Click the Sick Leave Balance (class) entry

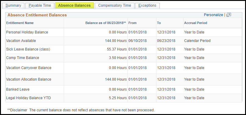(28, 49)
